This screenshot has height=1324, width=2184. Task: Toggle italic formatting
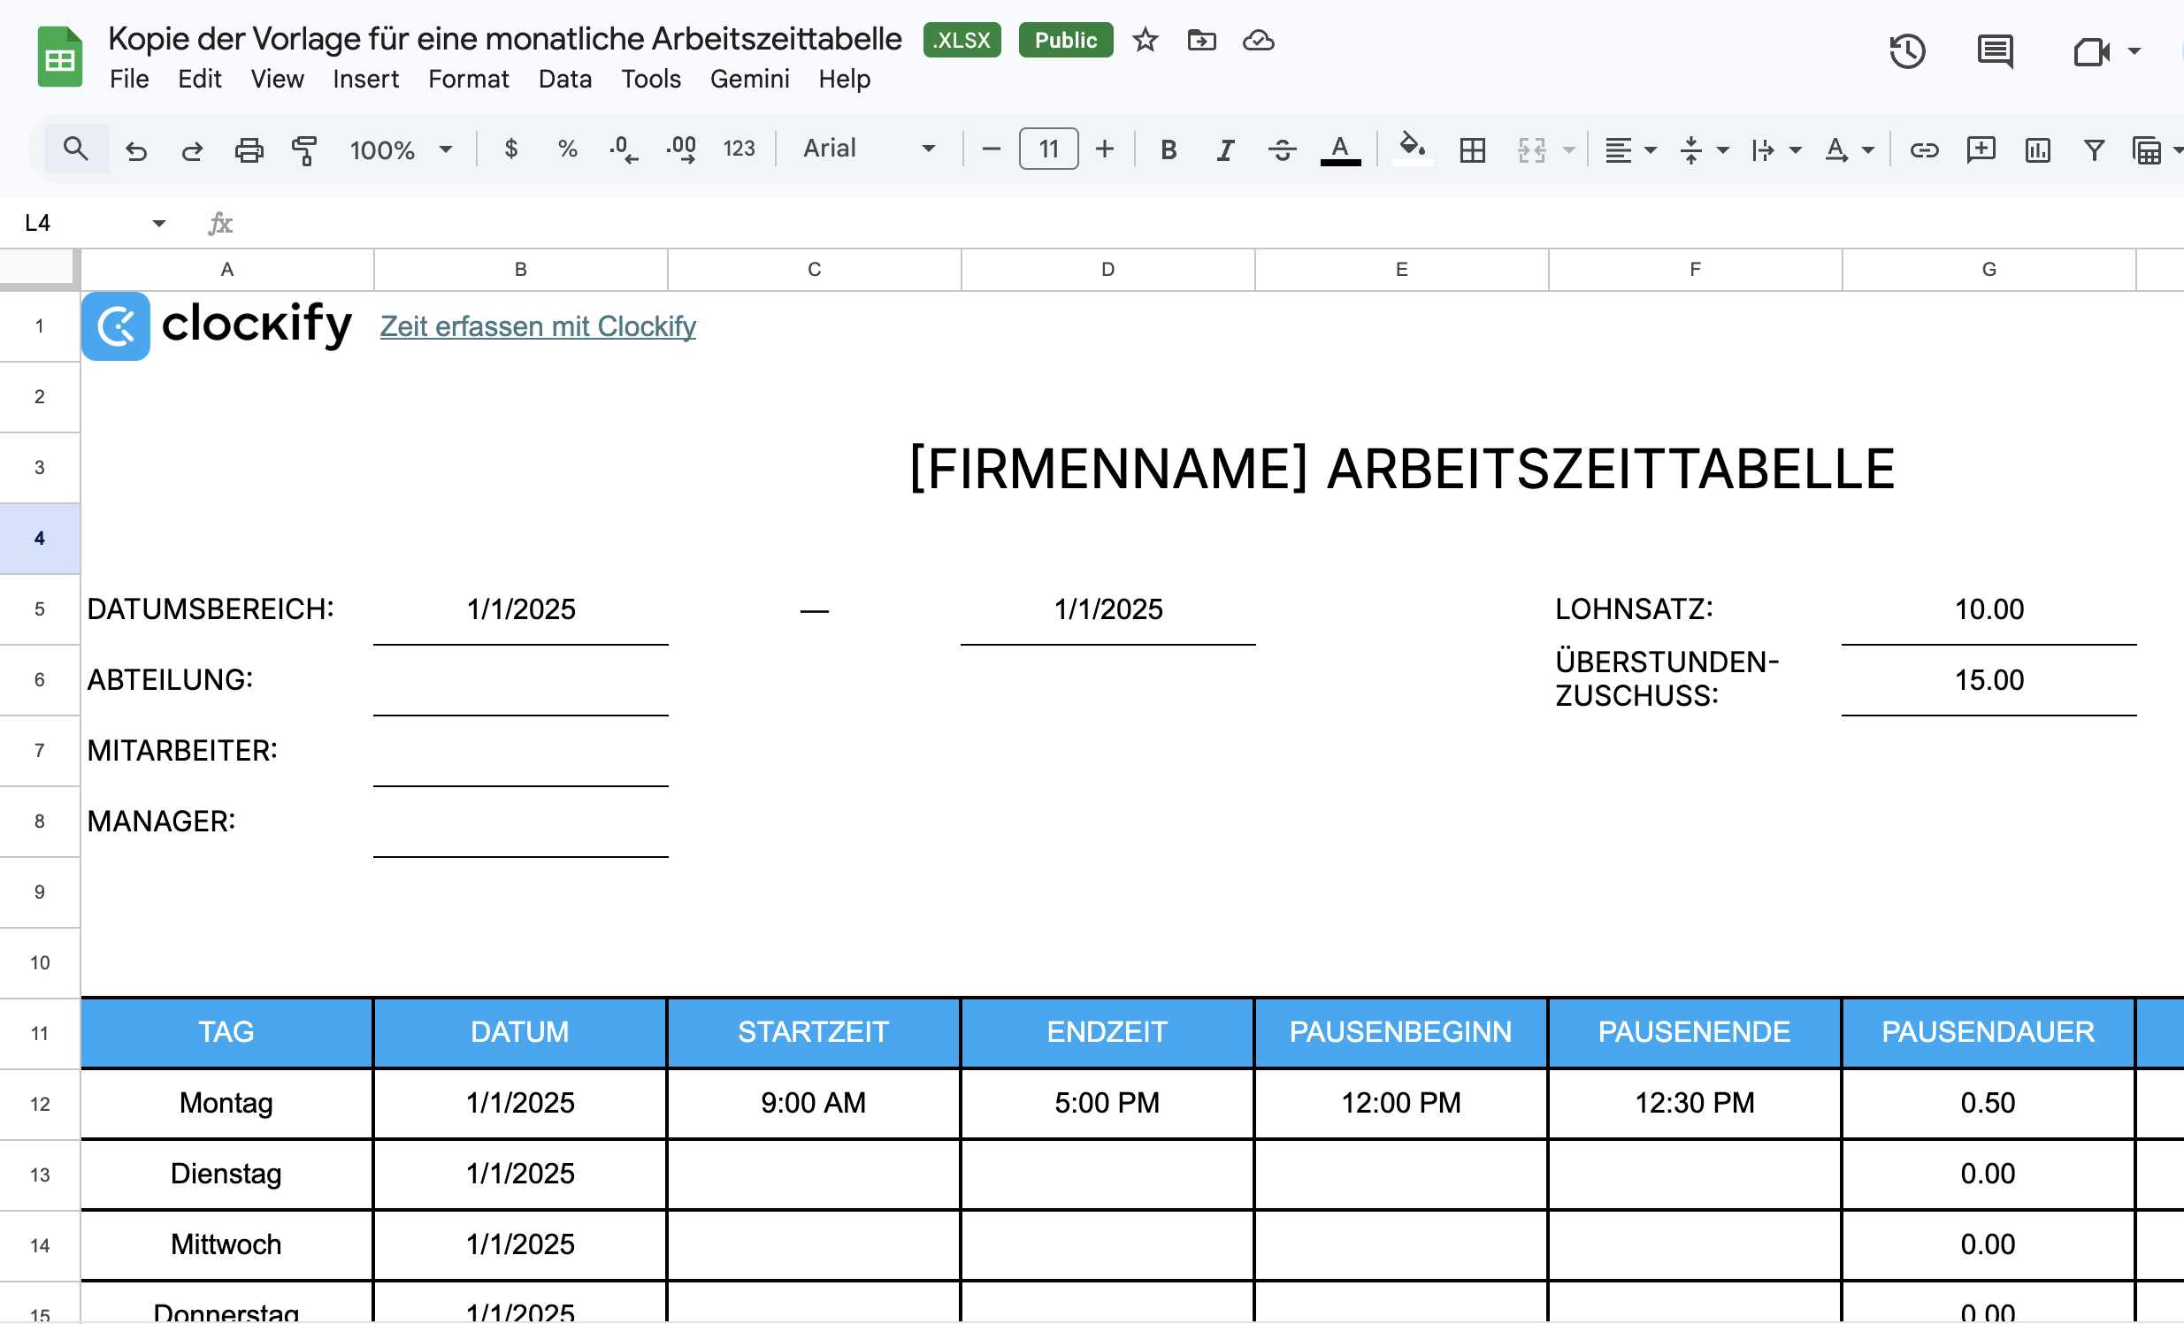point(1225,149)
